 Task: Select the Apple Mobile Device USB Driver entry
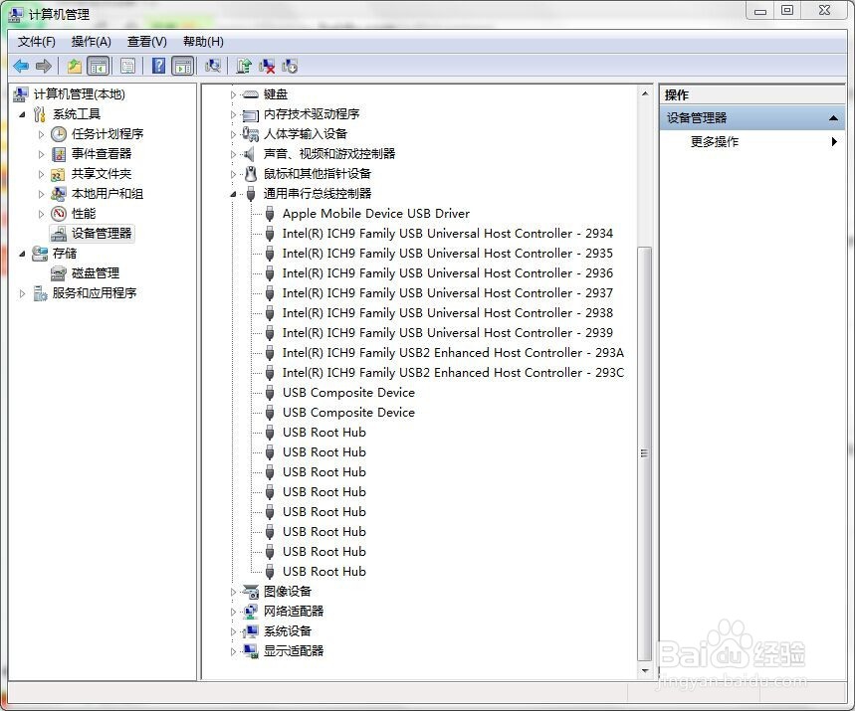click(x=375, y=213)
